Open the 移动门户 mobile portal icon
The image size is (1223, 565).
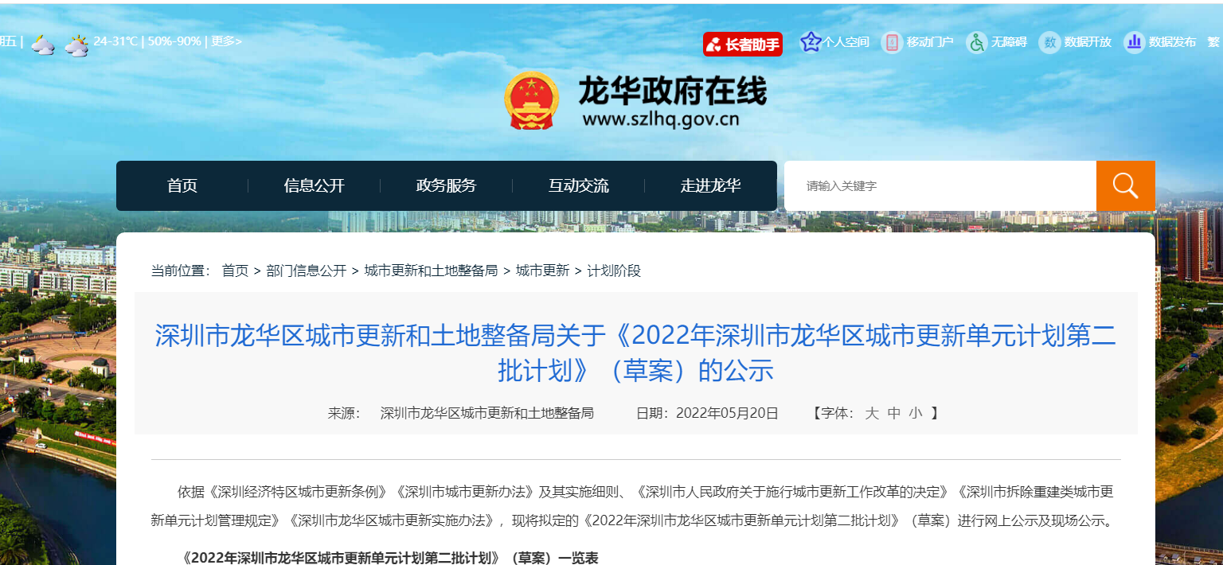click(x=892, y=42)
